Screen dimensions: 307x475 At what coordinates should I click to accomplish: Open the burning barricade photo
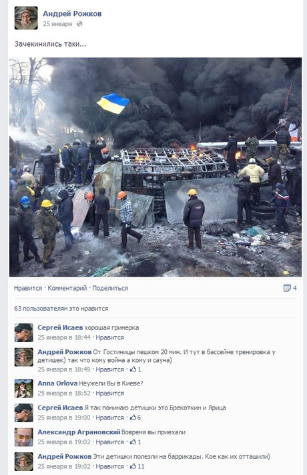coord(156,167)
